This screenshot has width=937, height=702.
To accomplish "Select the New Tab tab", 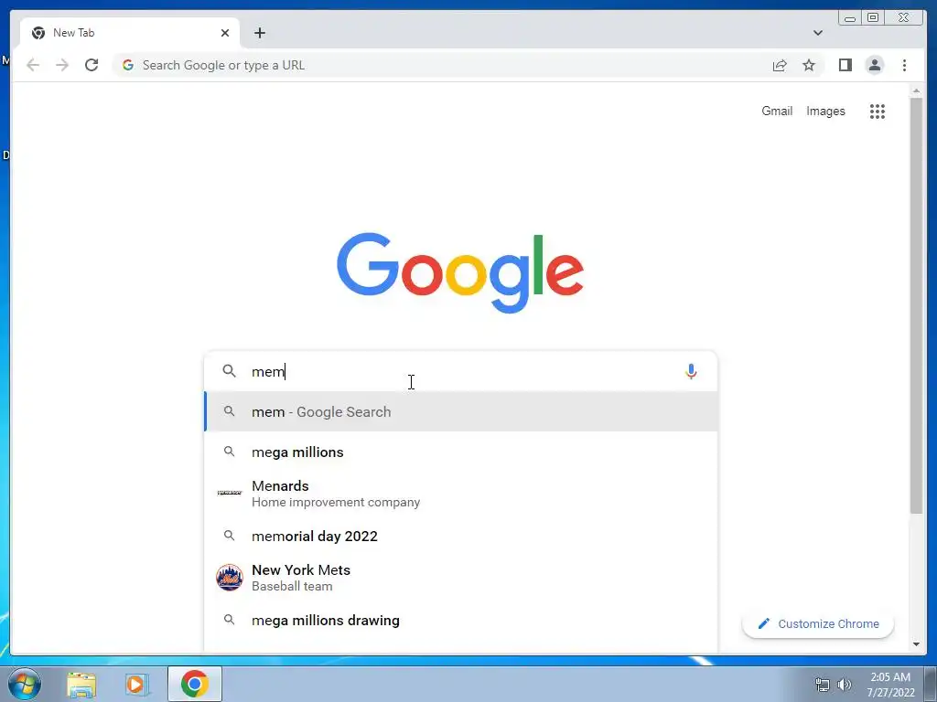I will [130, 33].
